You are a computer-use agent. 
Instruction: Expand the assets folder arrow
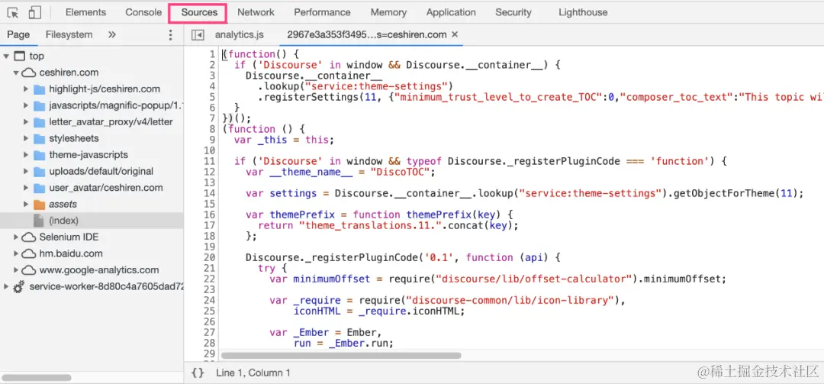(x=26, y=204)
